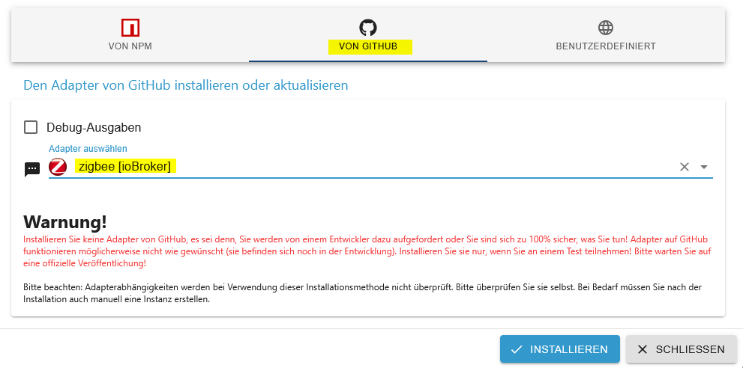Screen dimensions: 743x368
Task: Click the Adapter auswählen label
Action: [x=88, y=149]
